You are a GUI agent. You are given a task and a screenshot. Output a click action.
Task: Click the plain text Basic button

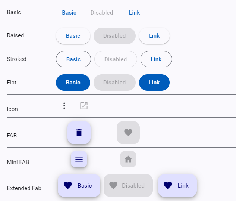pyautogui.click(x=69, y=13)
